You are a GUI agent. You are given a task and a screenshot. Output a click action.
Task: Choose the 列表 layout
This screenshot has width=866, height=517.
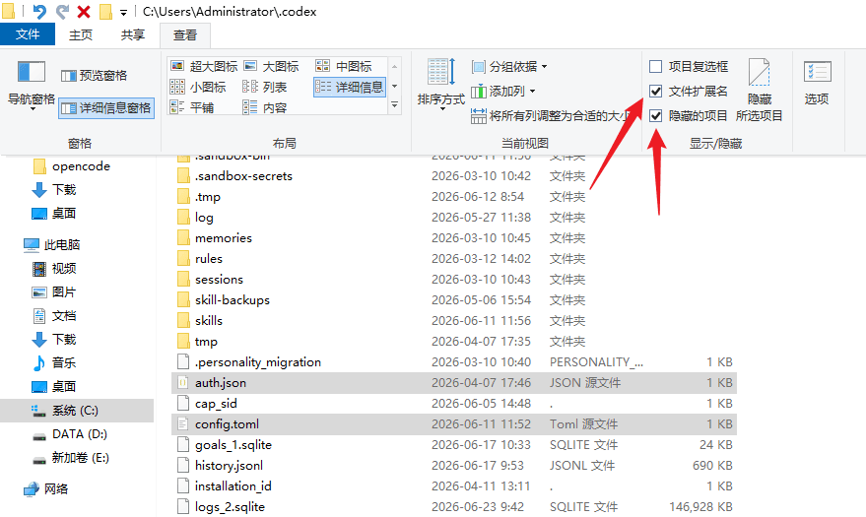(x=265, y=88)
